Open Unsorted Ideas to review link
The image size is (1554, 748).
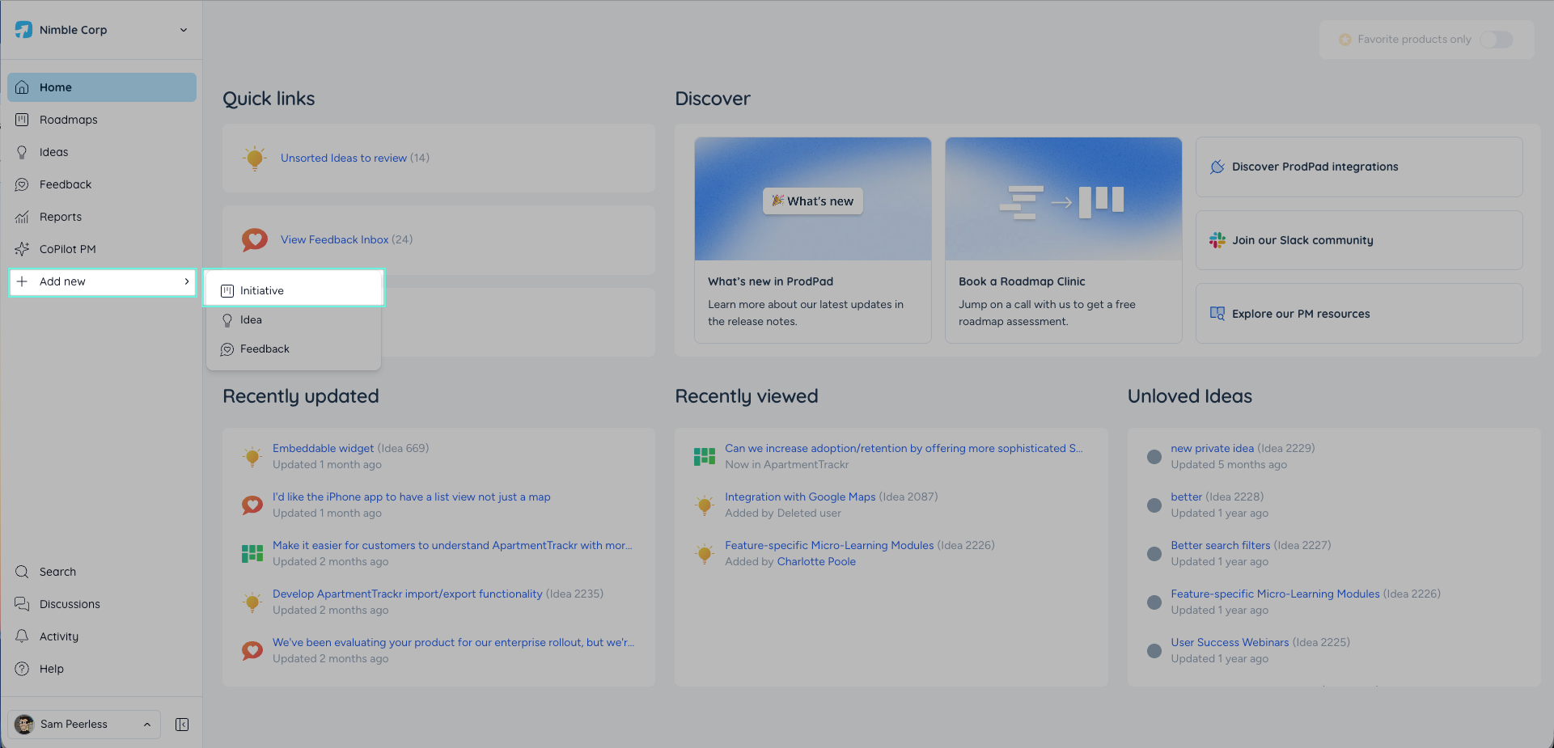tap(344, 158)
